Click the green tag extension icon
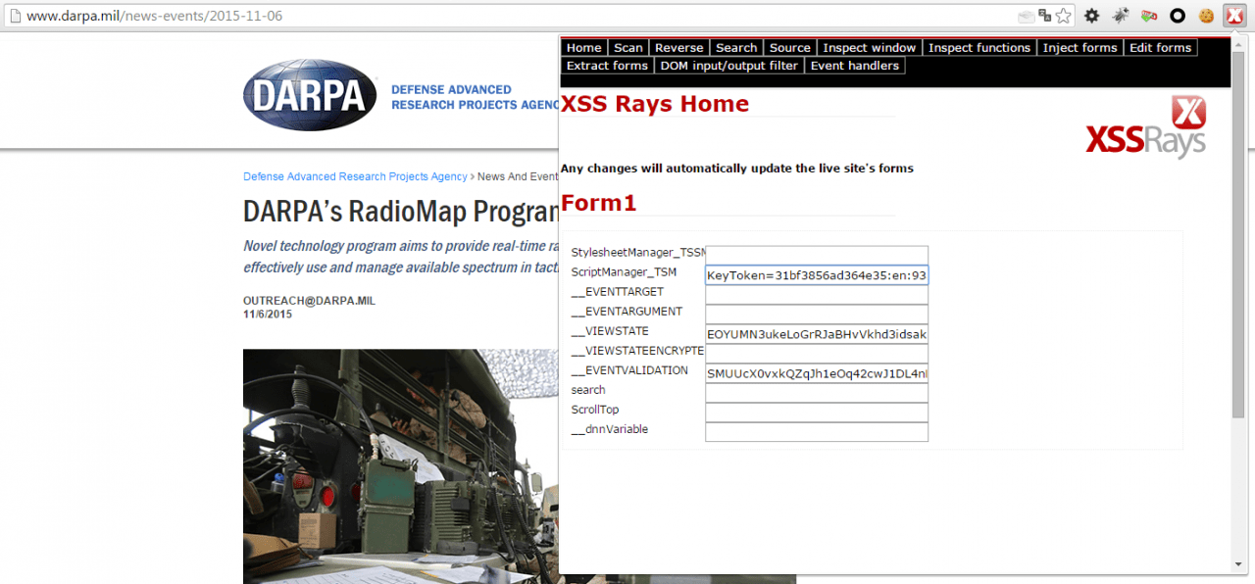This screenshot has height=584, width=1255. pos(1149,16)
